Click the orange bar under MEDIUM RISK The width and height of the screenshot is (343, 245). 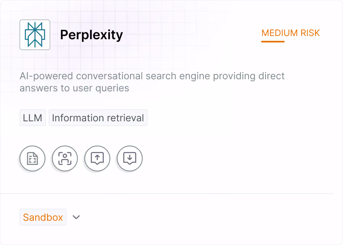pos(273,42)
